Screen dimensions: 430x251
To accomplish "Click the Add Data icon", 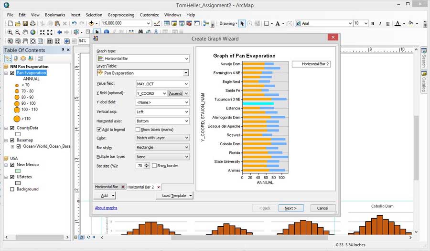I will coord(91,23).
